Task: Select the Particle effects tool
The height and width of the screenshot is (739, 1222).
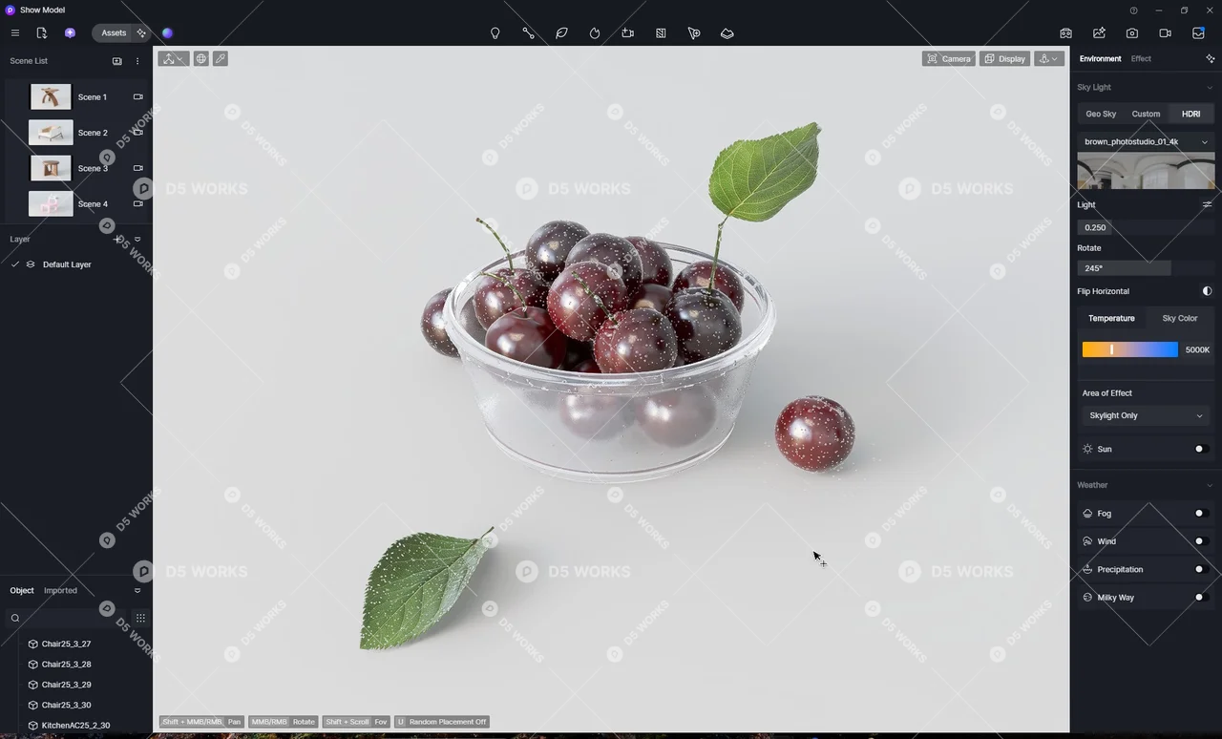Action: coord(595,33)
